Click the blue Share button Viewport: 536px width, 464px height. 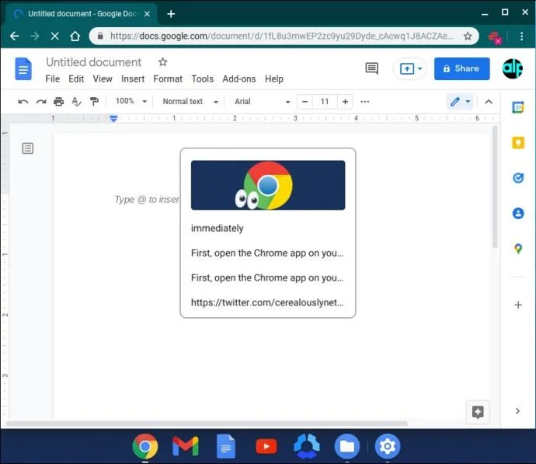(x=461, y=68)
